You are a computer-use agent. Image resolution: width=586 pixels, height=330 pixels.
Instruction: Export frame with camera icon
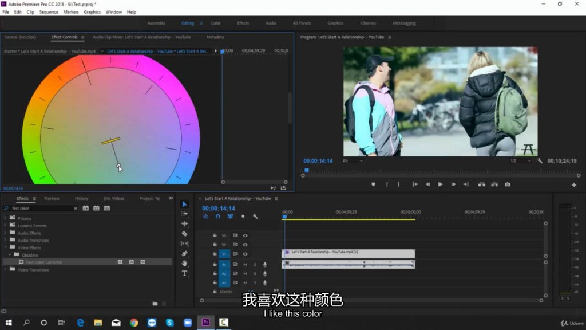click(508, 184)
